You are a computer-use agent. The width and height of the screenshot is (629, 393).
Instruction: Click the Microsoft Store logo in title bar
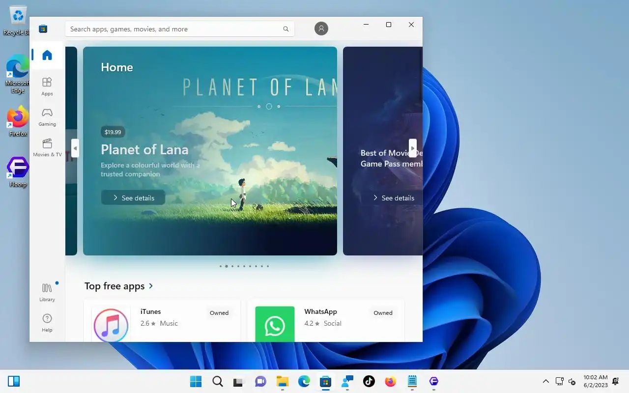43,29
